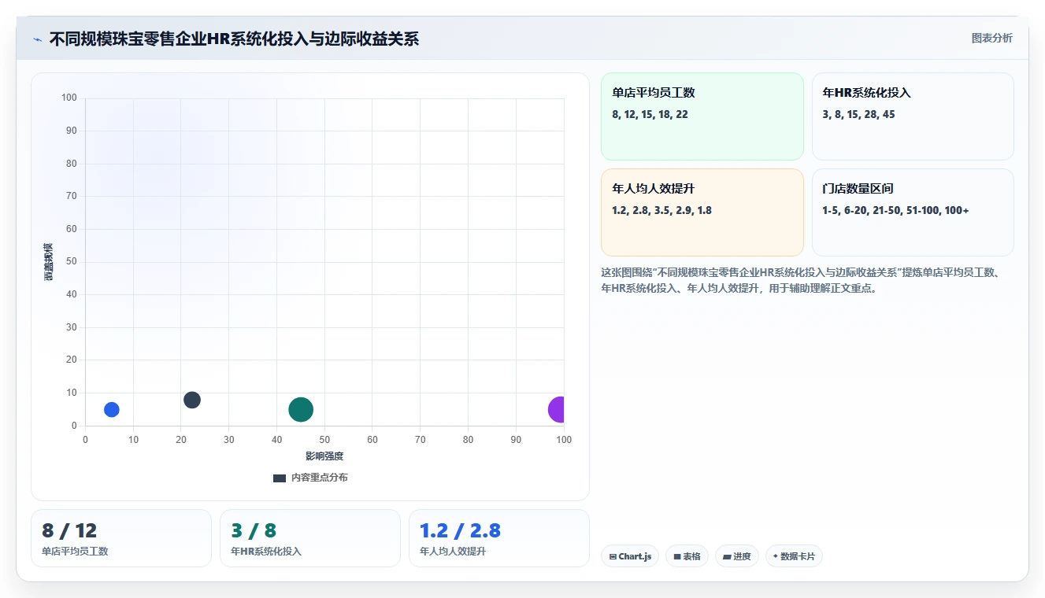Click the 表格 tag
The image size is (1045, 598).
[x=687, y=556]
